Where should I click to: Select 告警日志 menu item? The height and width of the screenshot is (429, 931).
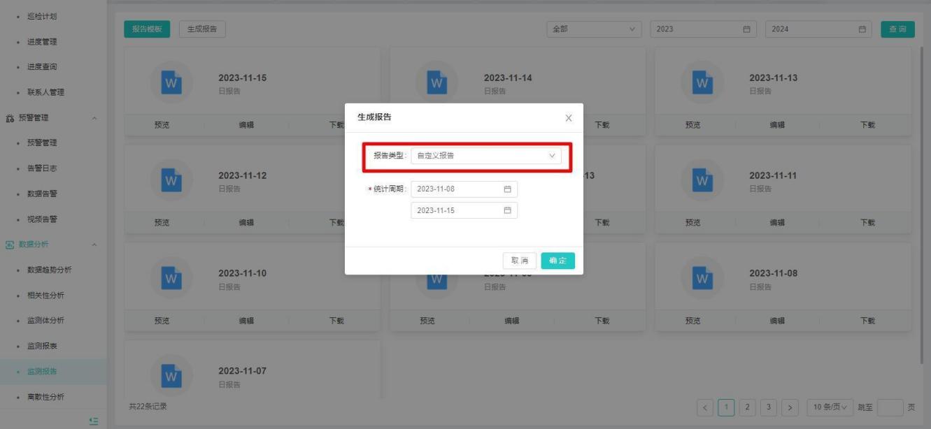(42, 168)
